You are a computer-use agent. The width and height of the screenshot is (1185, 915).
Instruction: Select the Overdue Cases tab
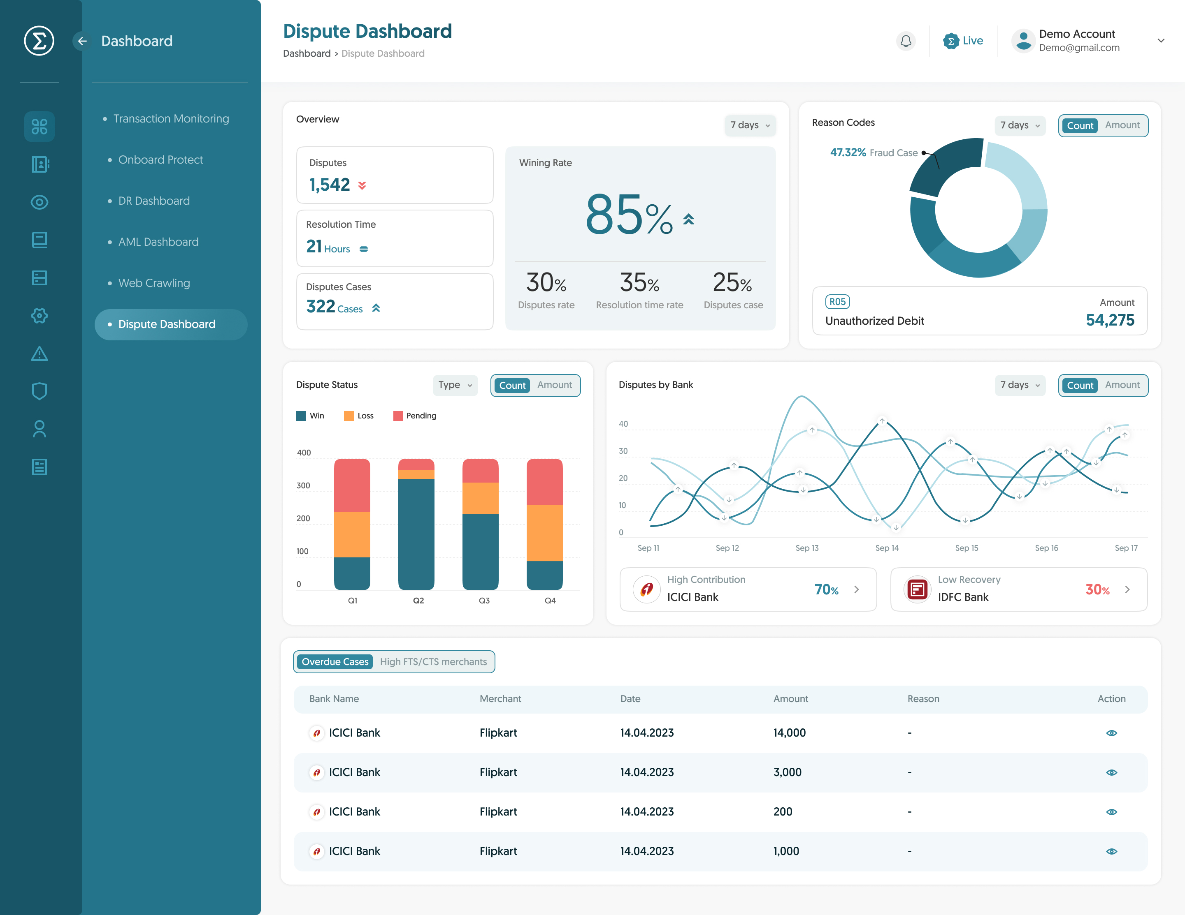click(334, 661)
